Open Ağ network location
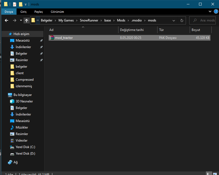Screen dimensions: 219x175 pos(15,162)
